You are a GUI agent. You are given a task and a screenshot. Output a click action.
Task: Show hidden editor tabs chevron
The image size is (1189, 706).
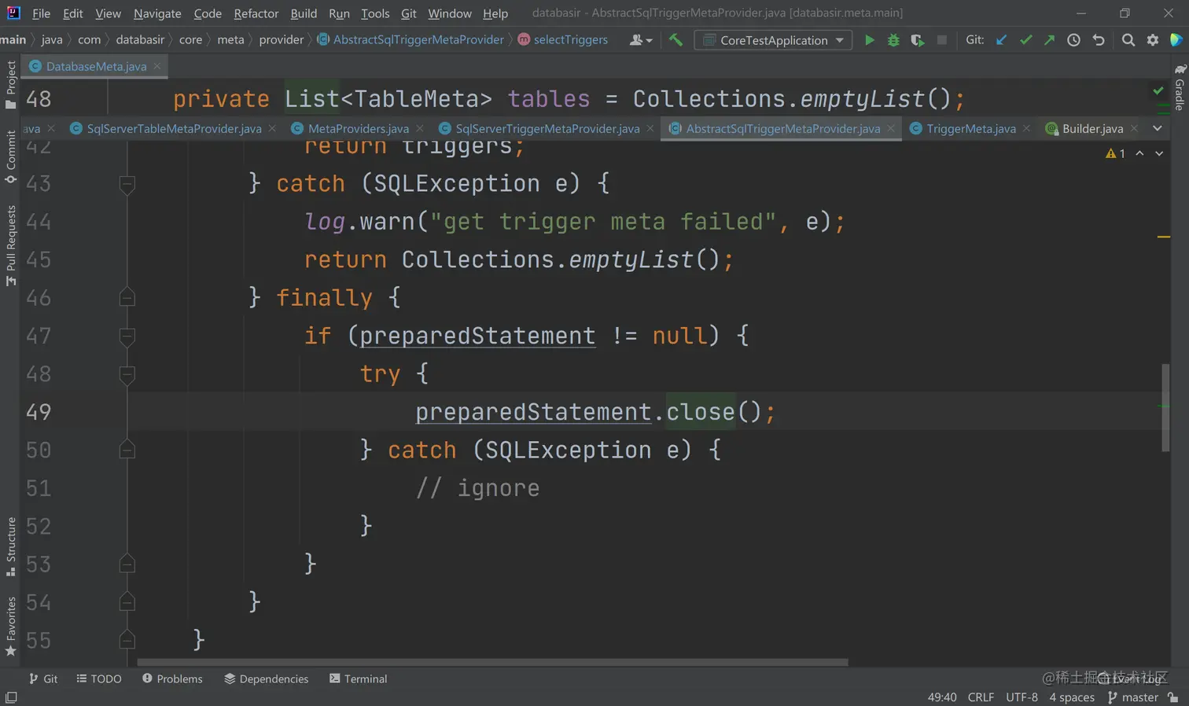(1158, 128)
